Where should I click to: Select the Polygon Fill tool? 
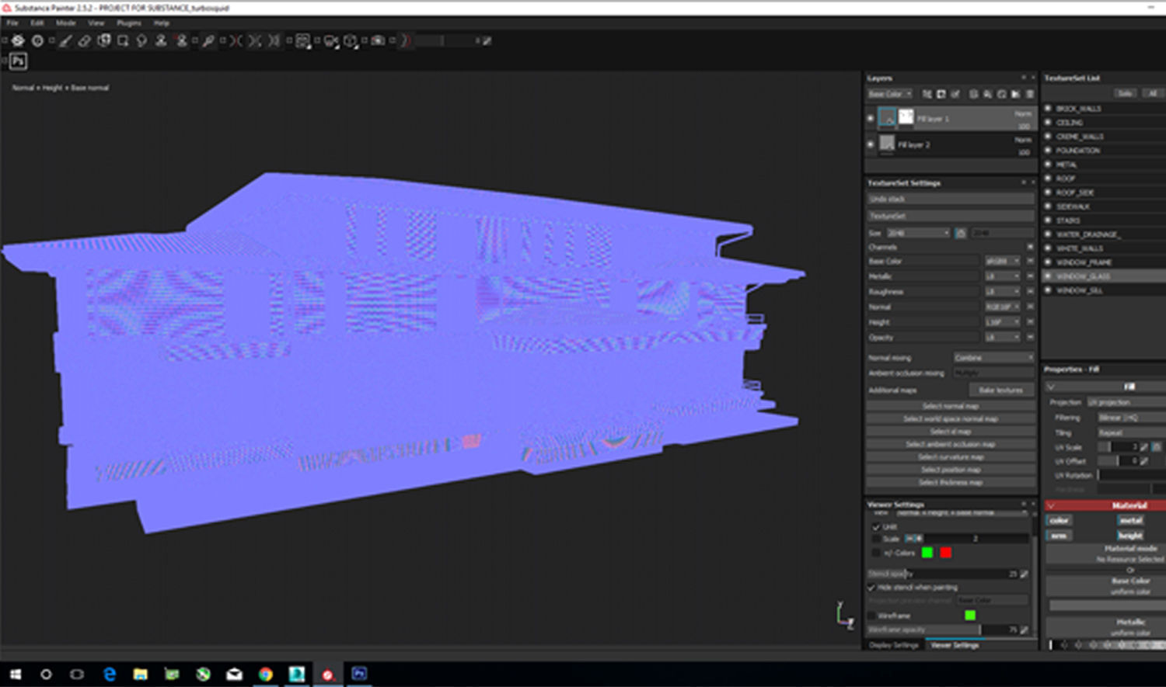123,40
